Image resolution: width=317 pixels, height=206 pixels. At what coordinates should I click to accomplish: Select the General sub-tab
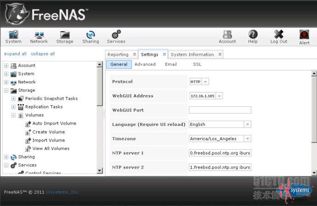pyautogui.click(x=119, y=65)
